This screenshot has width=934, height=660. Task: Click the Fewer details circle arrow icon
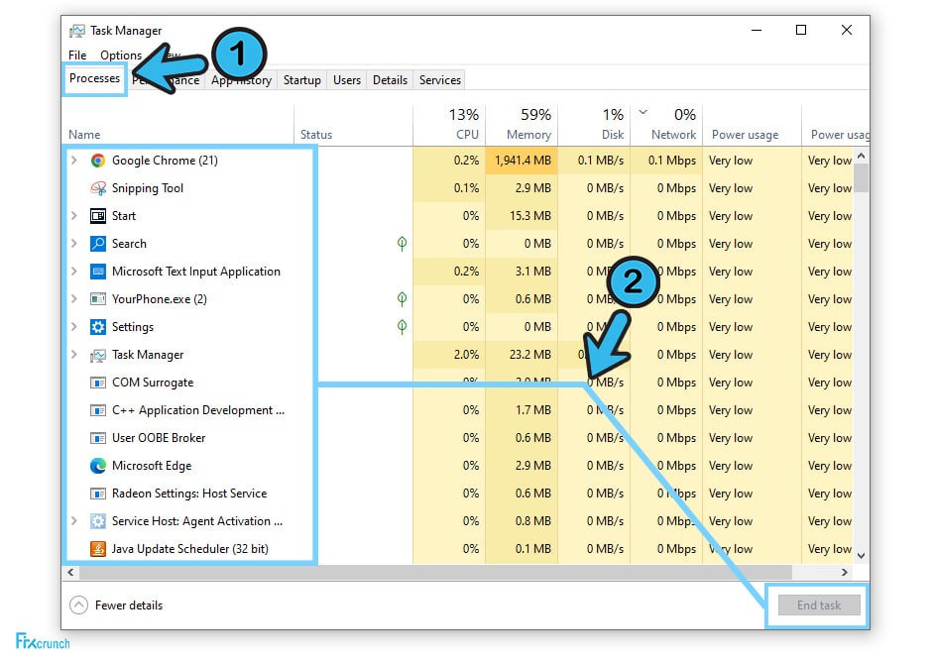coord(78,605)
